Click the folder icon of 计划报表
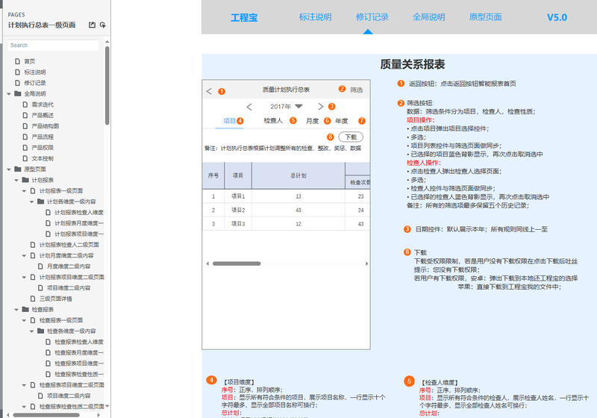Viewport: 597px width, 418px height. (25, 180)
